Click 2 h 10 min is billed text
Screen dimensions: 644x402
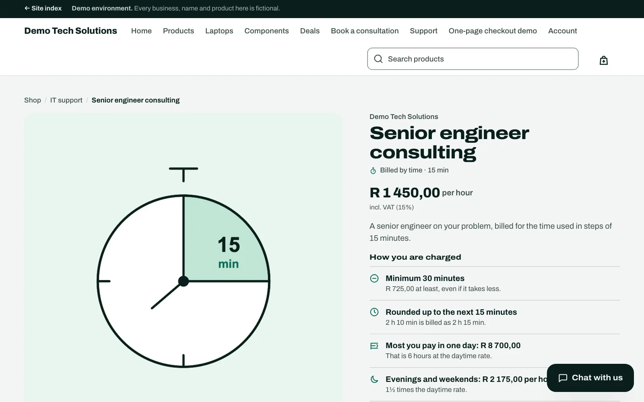(436, 322)
